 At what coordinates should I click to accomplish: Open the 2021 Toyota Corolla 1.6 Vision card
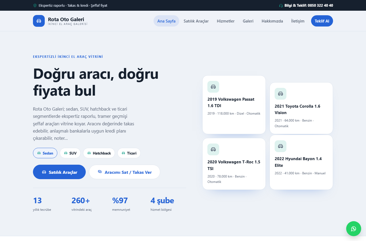[x=301, y=108]
